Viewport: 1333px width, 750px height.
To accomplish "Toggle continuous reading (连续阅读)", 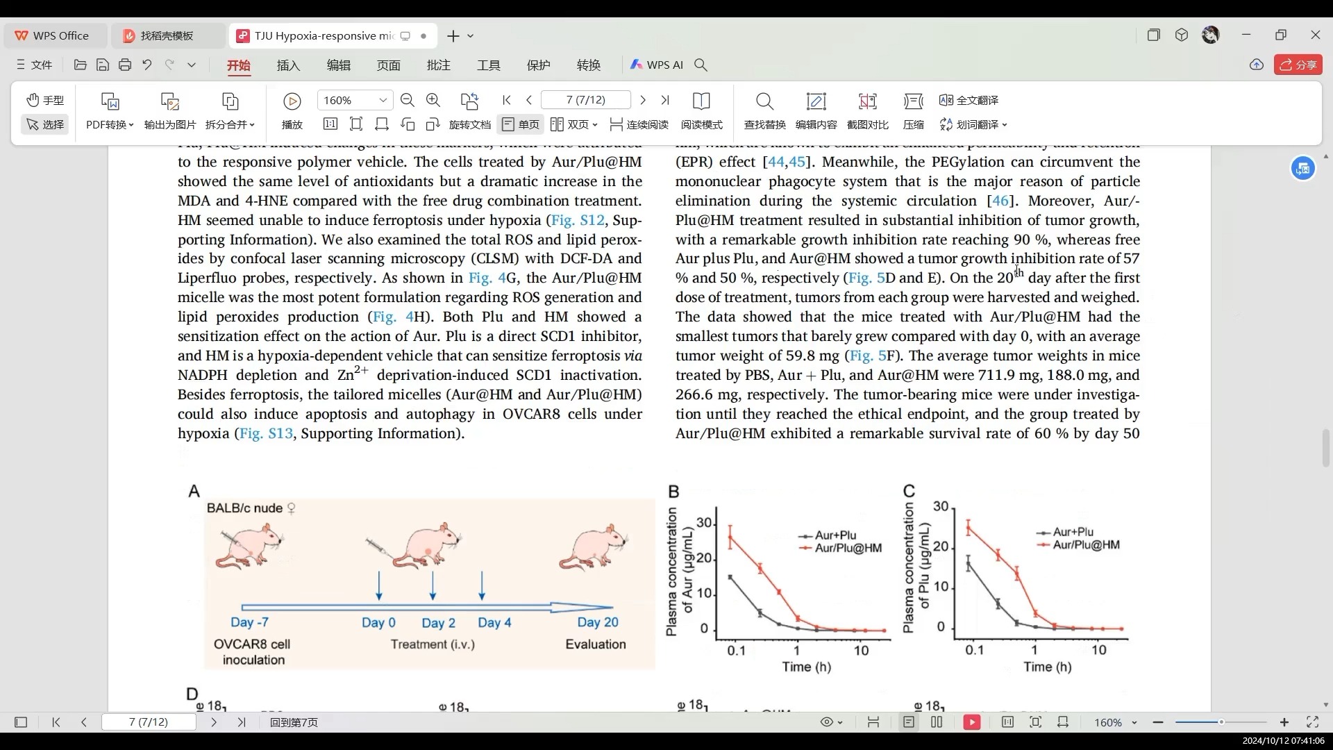I will pos(639,124).
